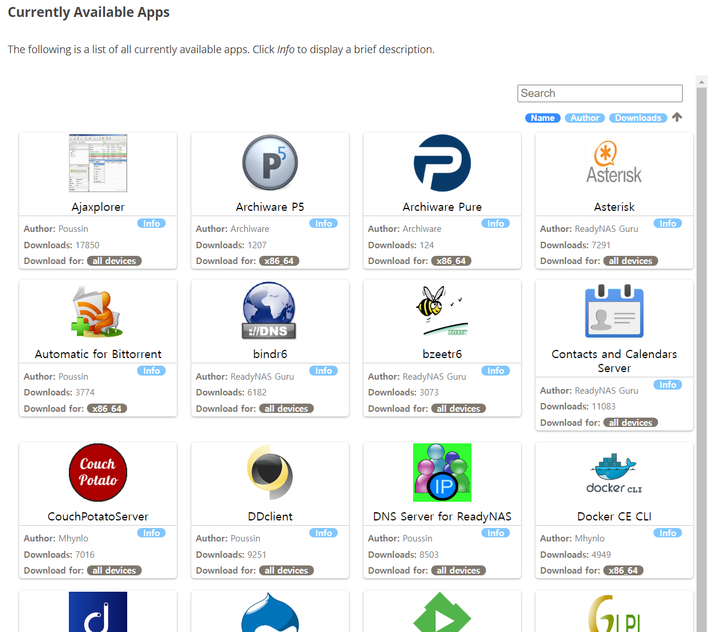Download bindr6 for all devices
Image resolution: width=727 pixels, height=632 pixels.
286,408
